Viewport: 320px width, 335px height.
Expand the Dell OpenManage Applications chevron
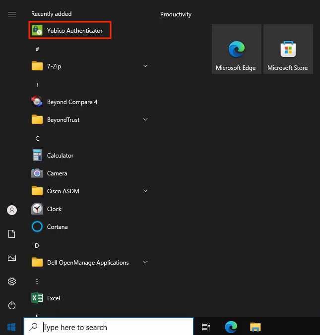[145, 262]
